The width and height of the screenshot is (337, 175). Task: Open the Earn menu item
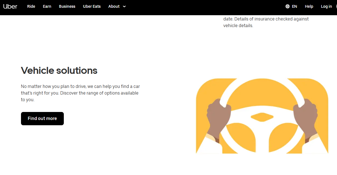(47, 6)
